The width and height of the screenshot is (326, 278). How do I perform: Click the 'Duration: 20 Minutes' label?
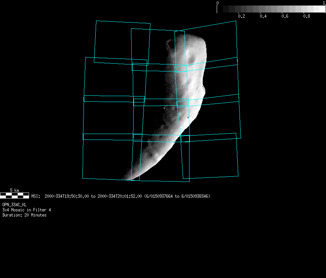point(24,215)
